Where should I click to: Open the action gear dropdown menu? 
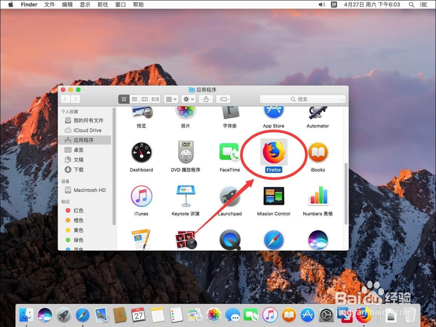click(188, 99)
